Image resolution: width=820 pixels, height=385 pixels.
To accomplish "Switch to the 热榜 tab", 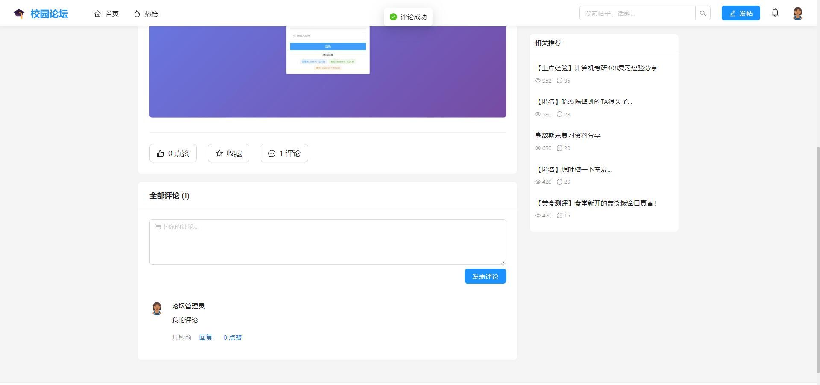I will click(146, 14).
